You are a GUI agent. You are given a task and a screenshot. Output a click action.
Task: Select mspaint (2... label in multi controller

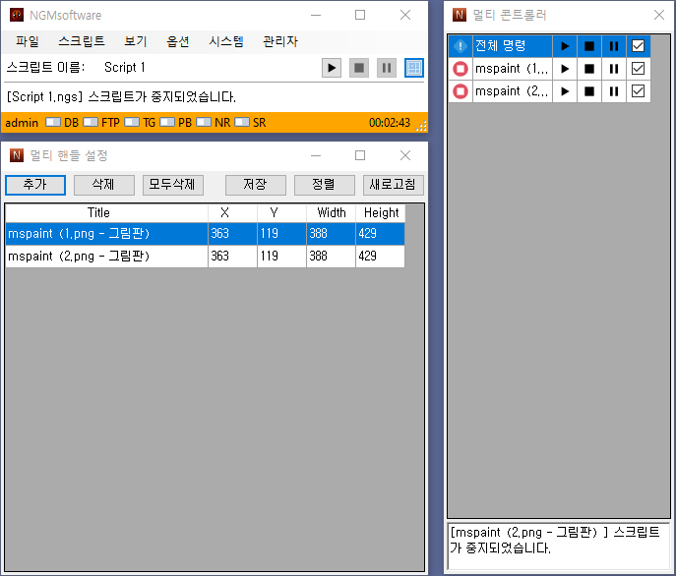[x=513, y=91]
